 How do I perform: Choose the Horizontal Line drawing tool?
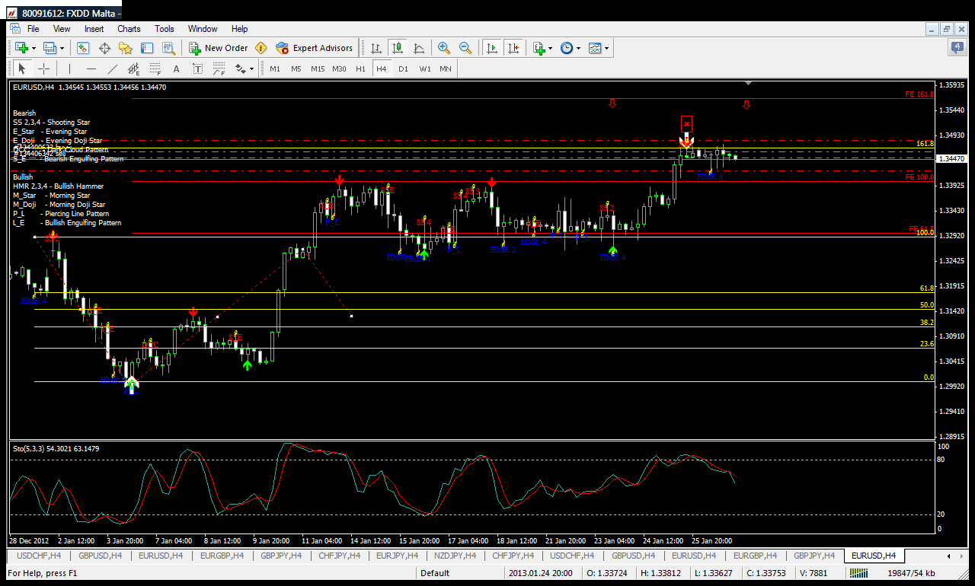(x=91, y=68)
